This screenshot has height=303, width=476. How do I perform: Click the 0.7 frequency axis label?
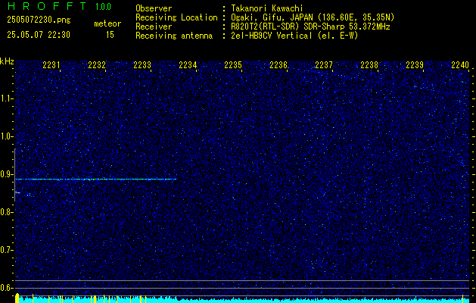pos(7,250)
